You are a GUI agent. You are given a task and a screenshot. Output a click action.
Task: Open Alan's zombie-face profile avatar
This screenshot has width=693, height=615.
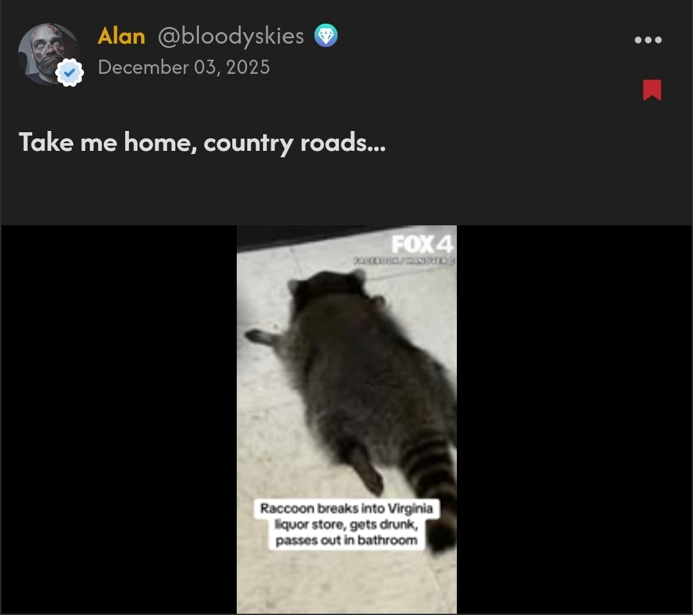pos(49,54)
